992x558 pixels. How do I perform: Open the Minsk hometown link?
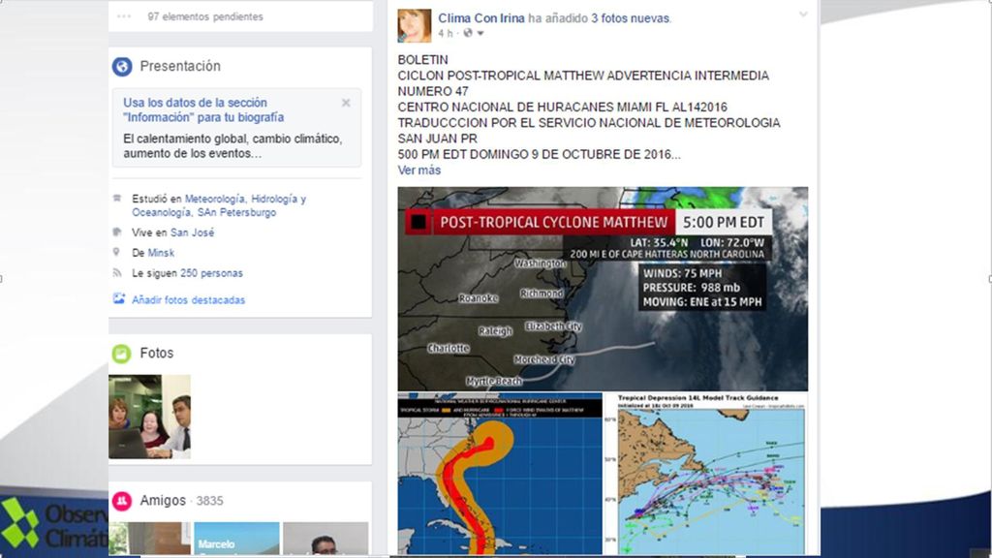click(x=161, y=253)
